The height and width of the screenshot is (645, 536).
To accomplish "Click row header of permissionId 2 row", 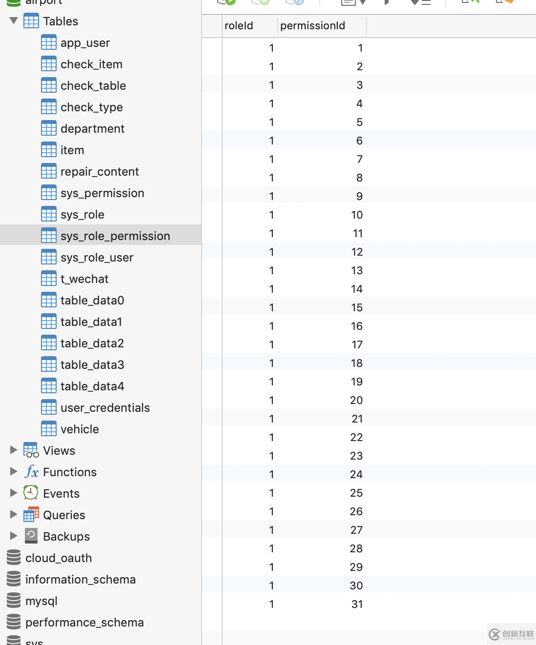I will click(212, 66).
